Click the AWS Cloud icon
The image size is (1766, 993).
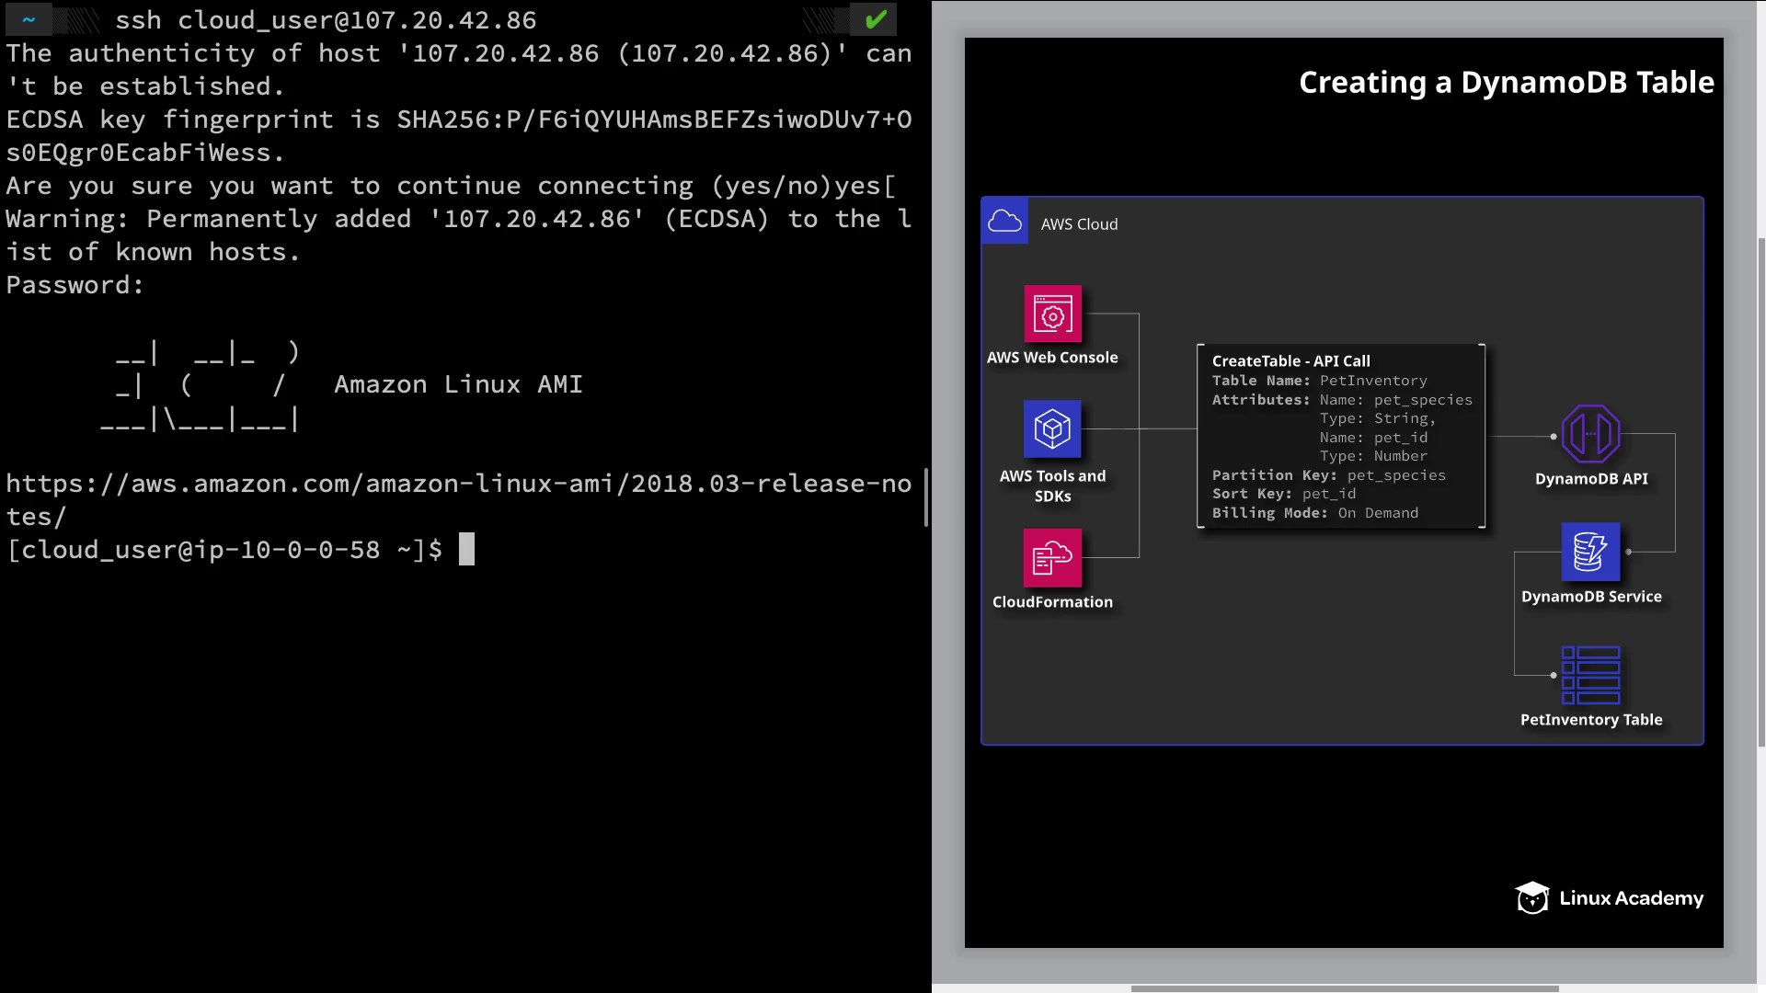click(x=1004, y=222)
